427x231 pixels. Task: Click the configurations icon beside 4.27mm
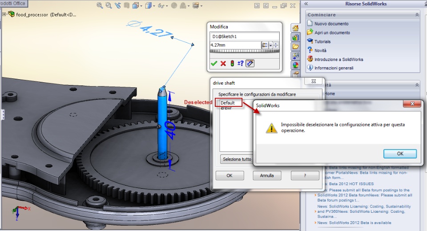(x=264, y=45)
